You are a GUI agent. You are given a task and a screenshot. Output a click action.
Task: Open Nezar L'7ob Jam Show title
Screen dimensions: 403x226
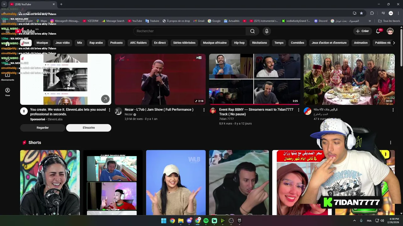tap(159, 110)
